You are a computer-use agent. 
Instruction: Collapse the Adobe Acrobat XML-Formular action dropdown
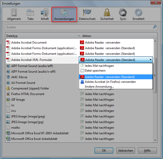pyautogui.click(x=151, y=60)
